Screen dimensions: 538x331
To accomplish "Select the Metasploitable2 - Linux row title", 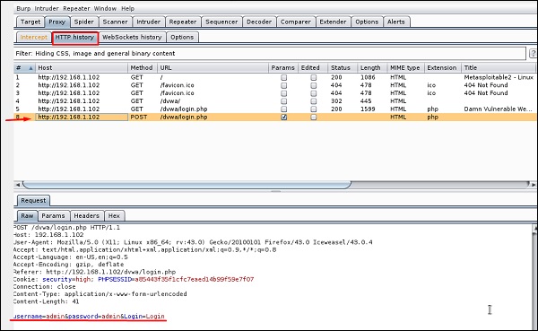I will (499, 78).
